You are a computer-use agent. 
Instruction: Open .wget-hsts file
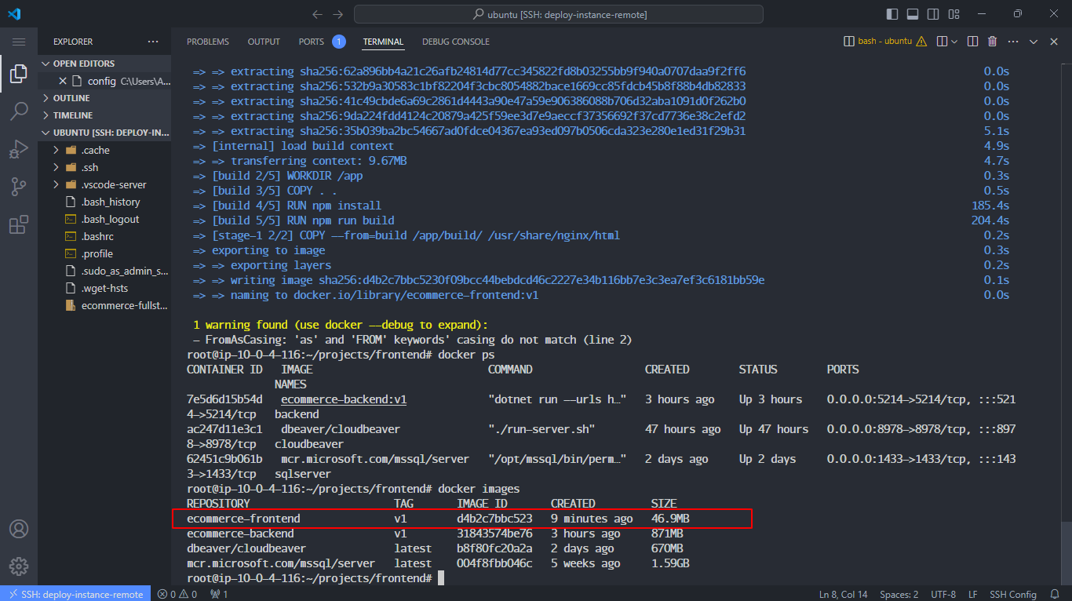tap(104, 288)
